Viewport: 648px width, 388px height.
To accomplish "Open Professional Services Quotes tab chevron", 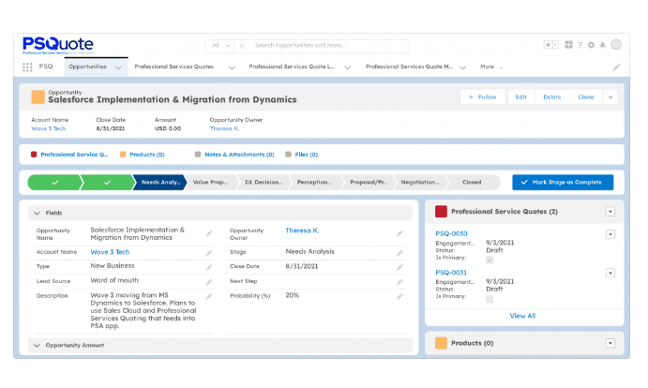I will [232, 67].
